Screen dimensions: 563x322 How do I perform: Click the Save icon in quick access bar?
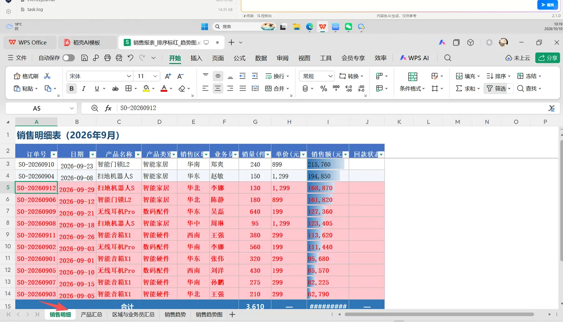pos(84,58)
